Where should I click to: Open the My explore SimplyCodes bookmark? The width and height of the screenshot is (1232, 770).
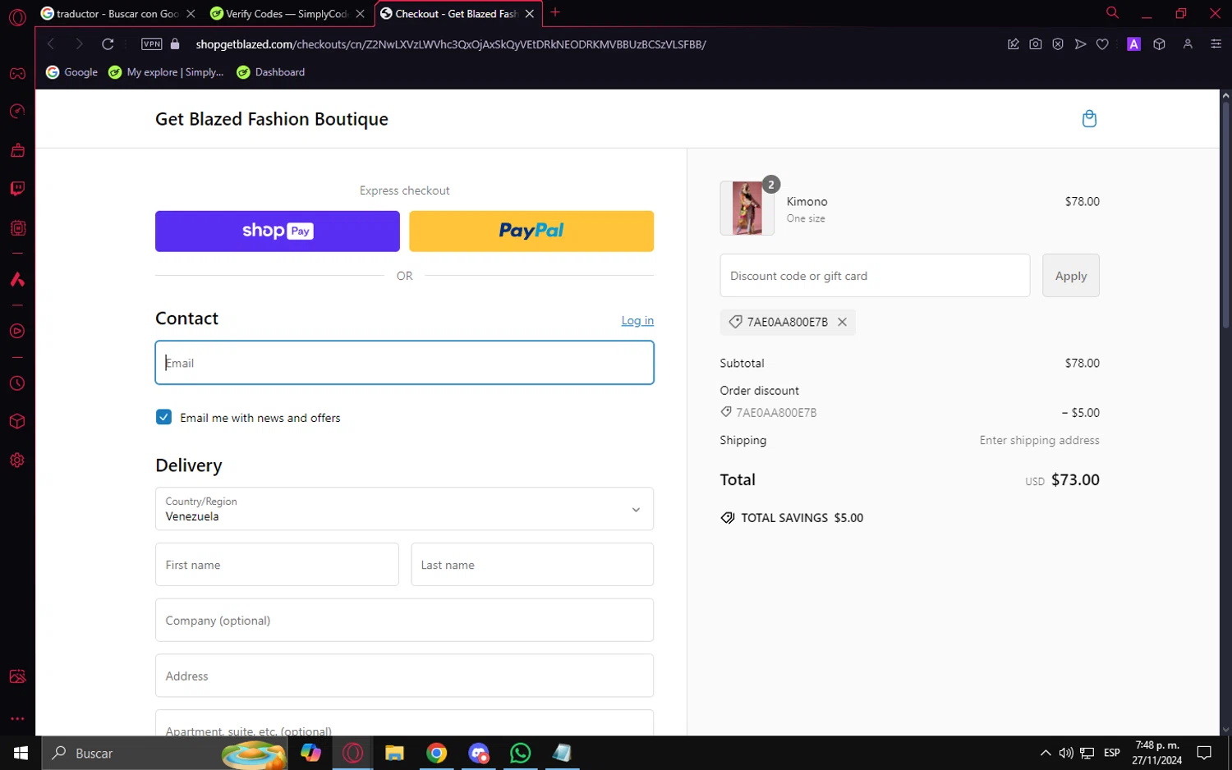(167, 72)
